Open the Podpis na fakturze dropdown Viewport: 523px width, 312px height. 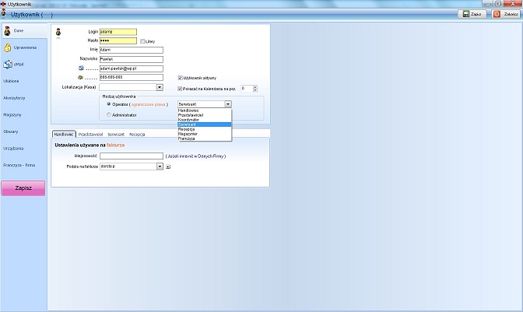pos(160,167)
